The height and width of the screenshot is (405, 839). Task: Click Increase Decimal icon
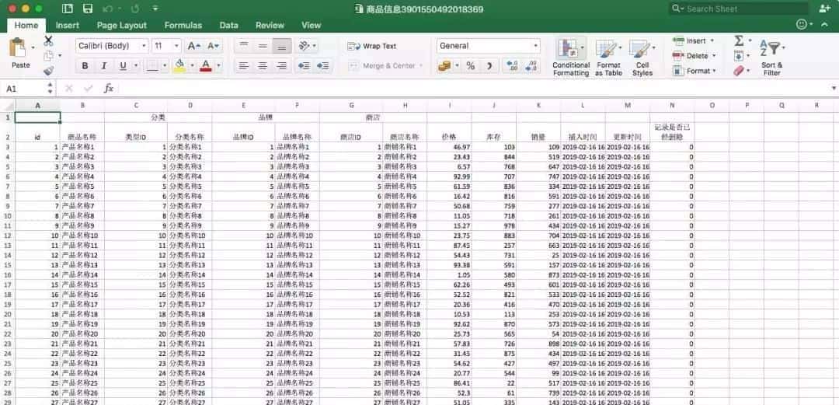[513, 66]
